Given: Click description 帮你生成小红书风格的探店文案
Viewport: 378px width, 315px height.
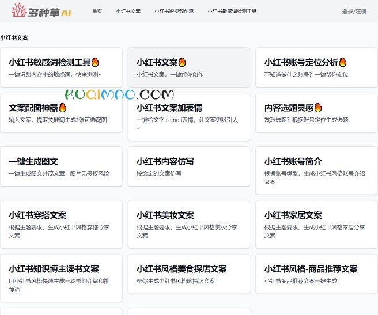Looking at the screenshot, I should (x=176, y=281).
